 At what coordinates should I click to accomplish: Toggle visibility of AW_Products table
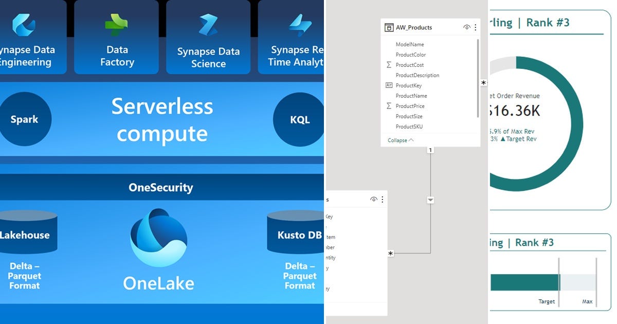tap(466, 27)
